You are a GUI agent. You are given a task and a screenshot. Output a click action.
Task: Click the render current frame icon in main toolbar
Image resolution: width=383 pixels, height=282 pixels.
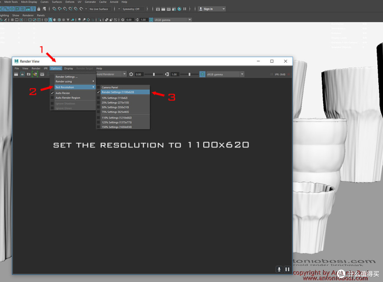pos(163,9)
